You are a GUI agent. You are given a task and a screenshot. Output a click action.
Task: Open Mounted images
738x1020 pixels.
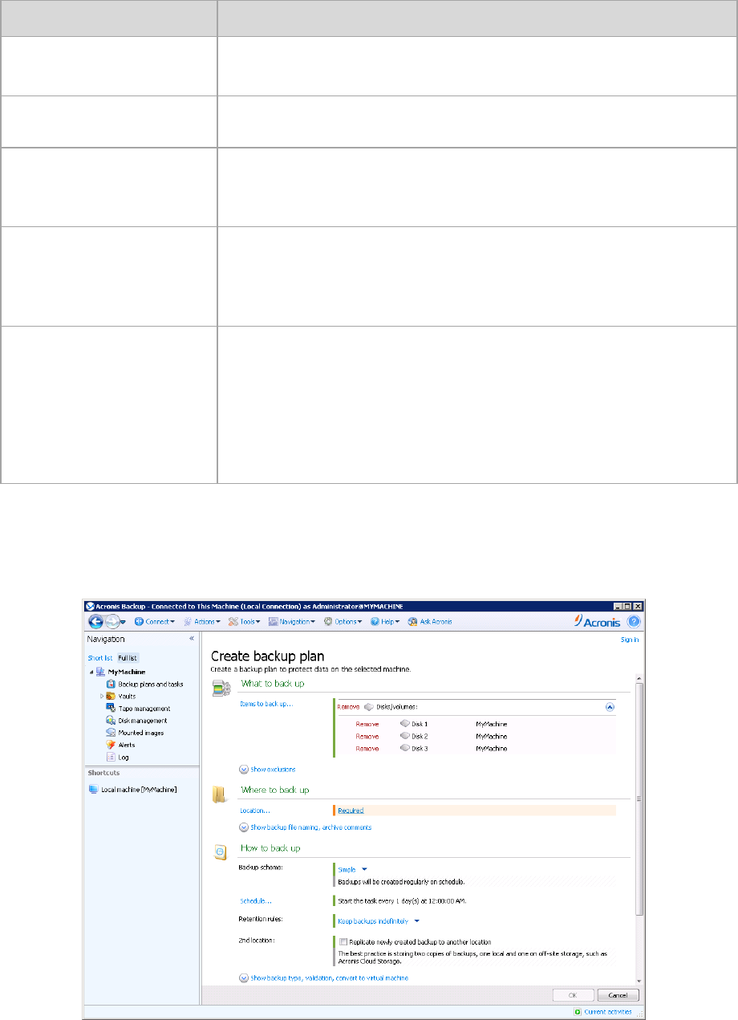click(x=140, y=733)
